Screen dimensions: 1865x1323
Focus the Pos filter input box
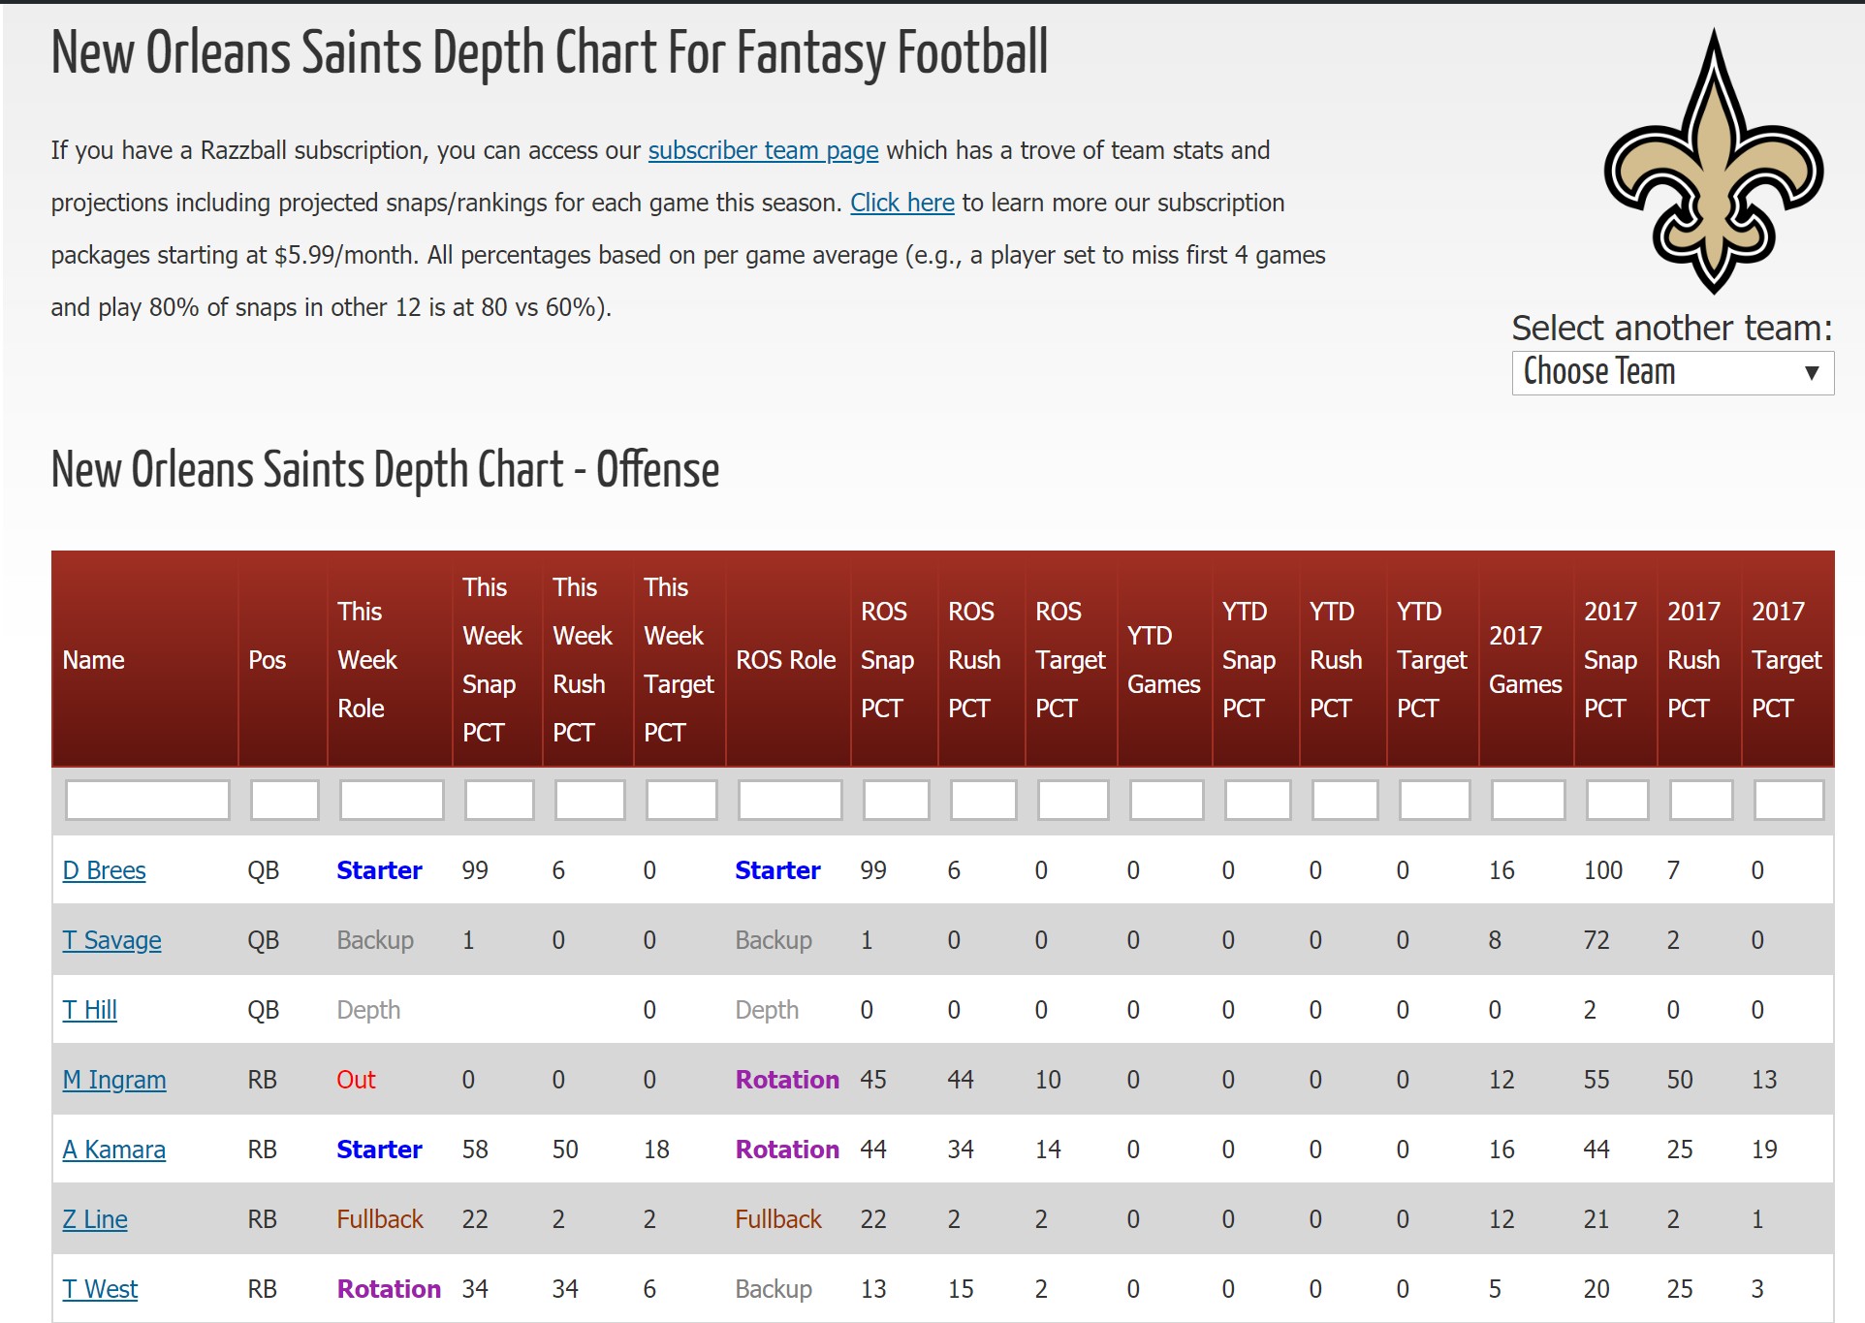[284, 801]
